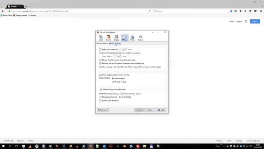Click the Apply button

(x=139, y=110)
